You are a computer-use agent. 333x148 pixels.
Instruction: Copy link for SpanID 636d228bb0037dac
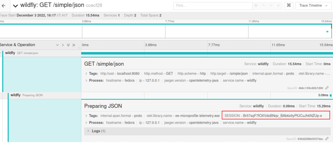point(327,139)
